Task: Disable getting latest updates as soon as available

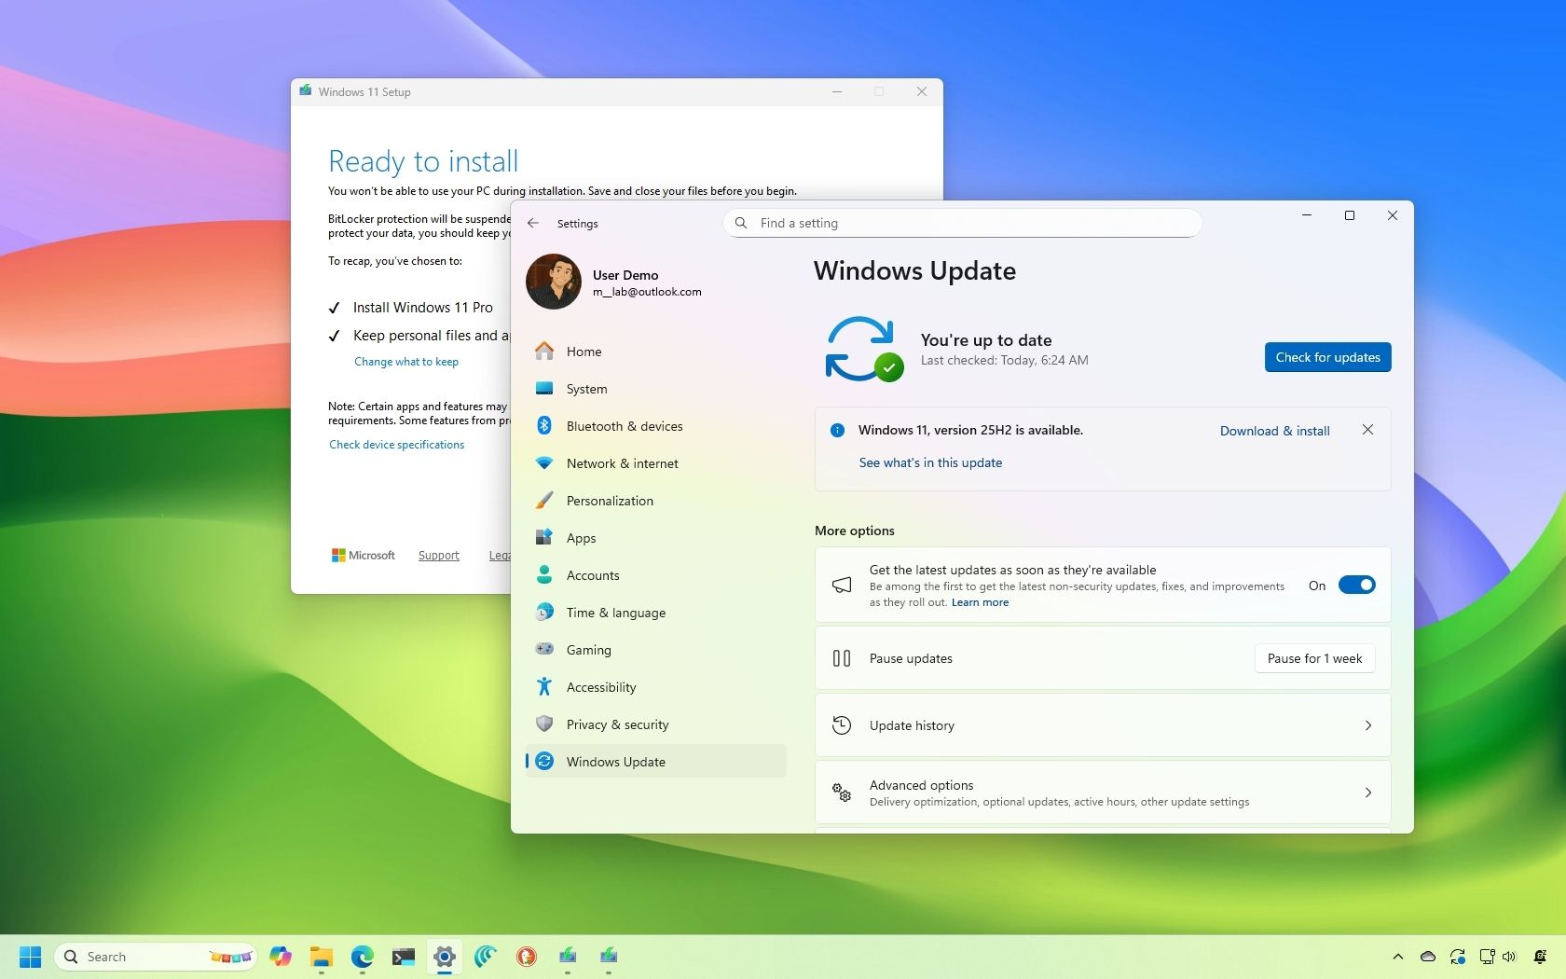Action: 1356,585
